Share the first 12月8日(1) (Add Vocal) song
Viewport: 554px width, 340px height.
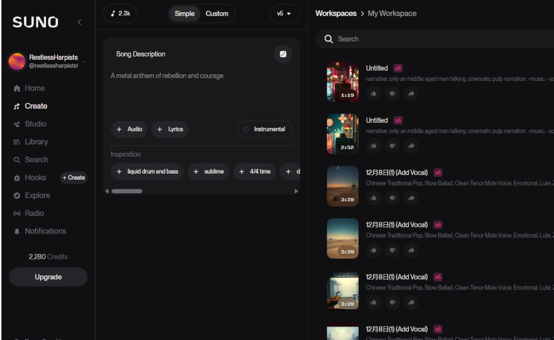[411, 198]
